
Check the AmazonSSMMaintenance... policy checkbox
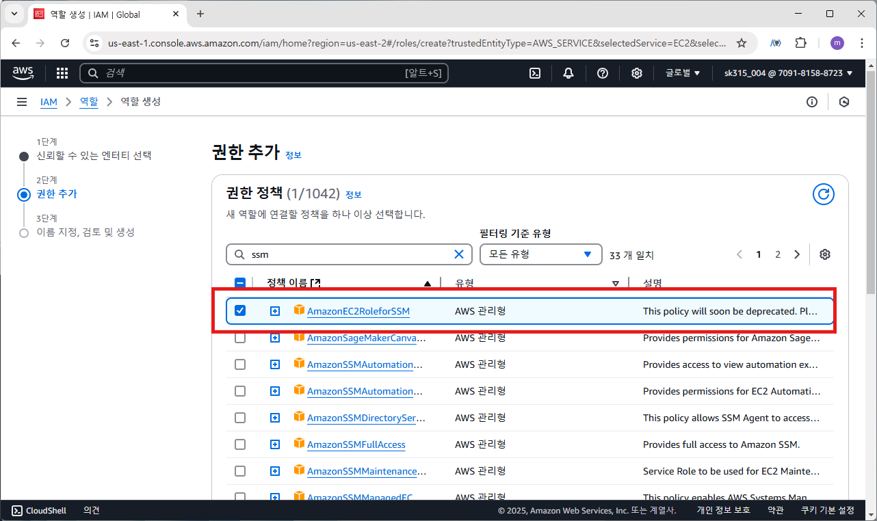[x=240, y=471]
